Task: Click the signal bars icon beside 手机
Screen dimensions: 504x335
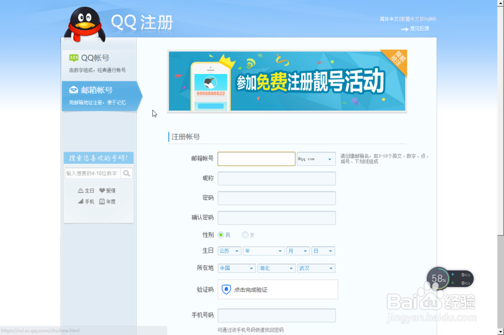Action: tap(81, 202)
